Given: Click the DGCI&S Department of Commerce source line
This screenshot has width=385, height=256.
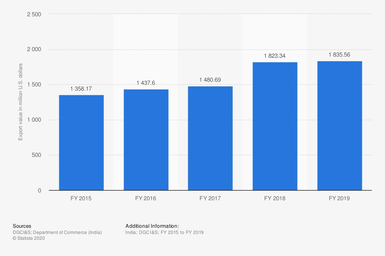Looking at the screenshot, I should click(x=57, y=232).
